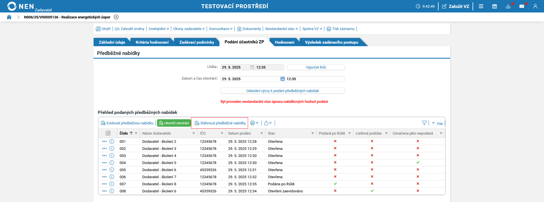Expand the Úkony zadavatele menu
This screenshot has height=202, width=544.
coord(189,29)
